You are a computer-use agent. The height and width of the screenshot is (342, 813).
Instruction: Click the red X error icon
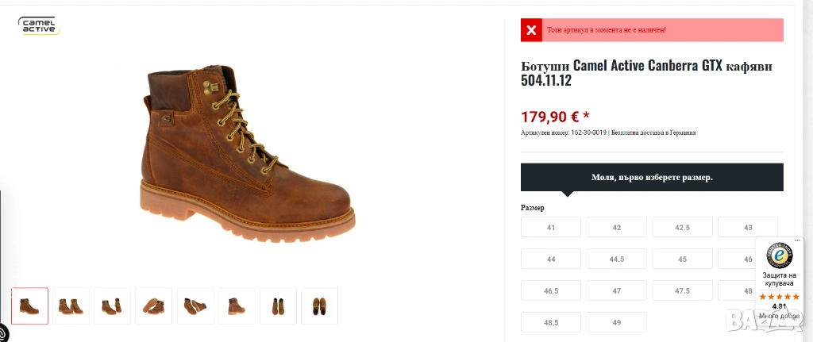pos(531,30)
